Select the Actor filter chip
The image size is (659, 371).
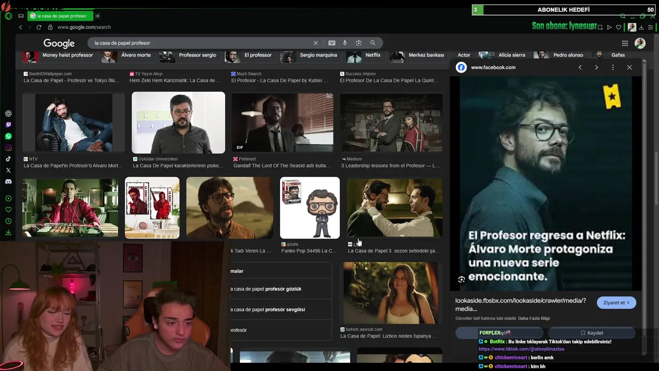click(x=464, y=56)
